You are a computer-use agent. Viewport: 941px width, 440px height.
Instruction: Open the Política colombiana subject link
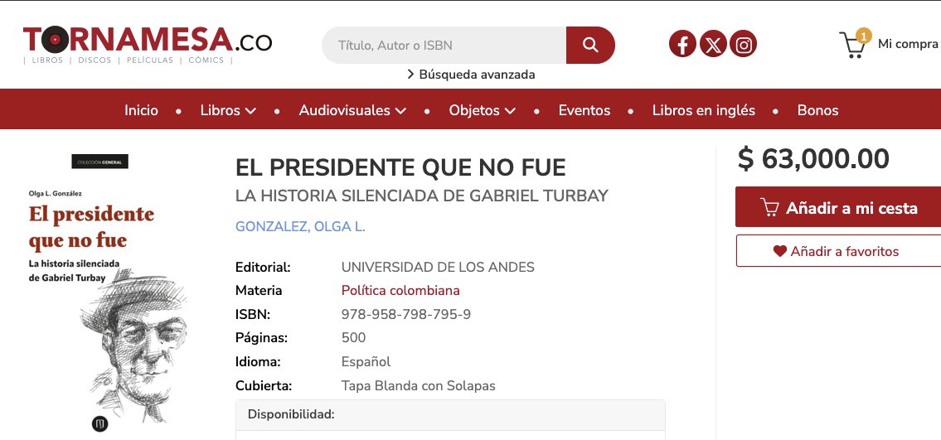pyautogui.click(x=400, y=291)
